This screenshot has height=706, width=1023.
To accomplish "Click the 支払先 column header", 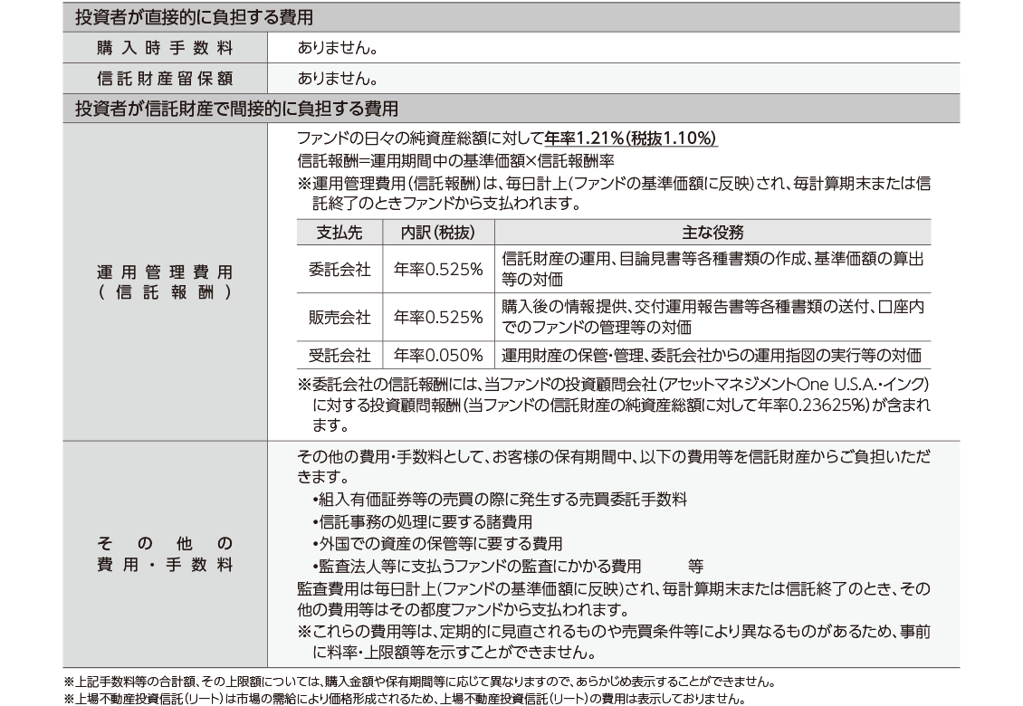I will [x=339, y=232].
